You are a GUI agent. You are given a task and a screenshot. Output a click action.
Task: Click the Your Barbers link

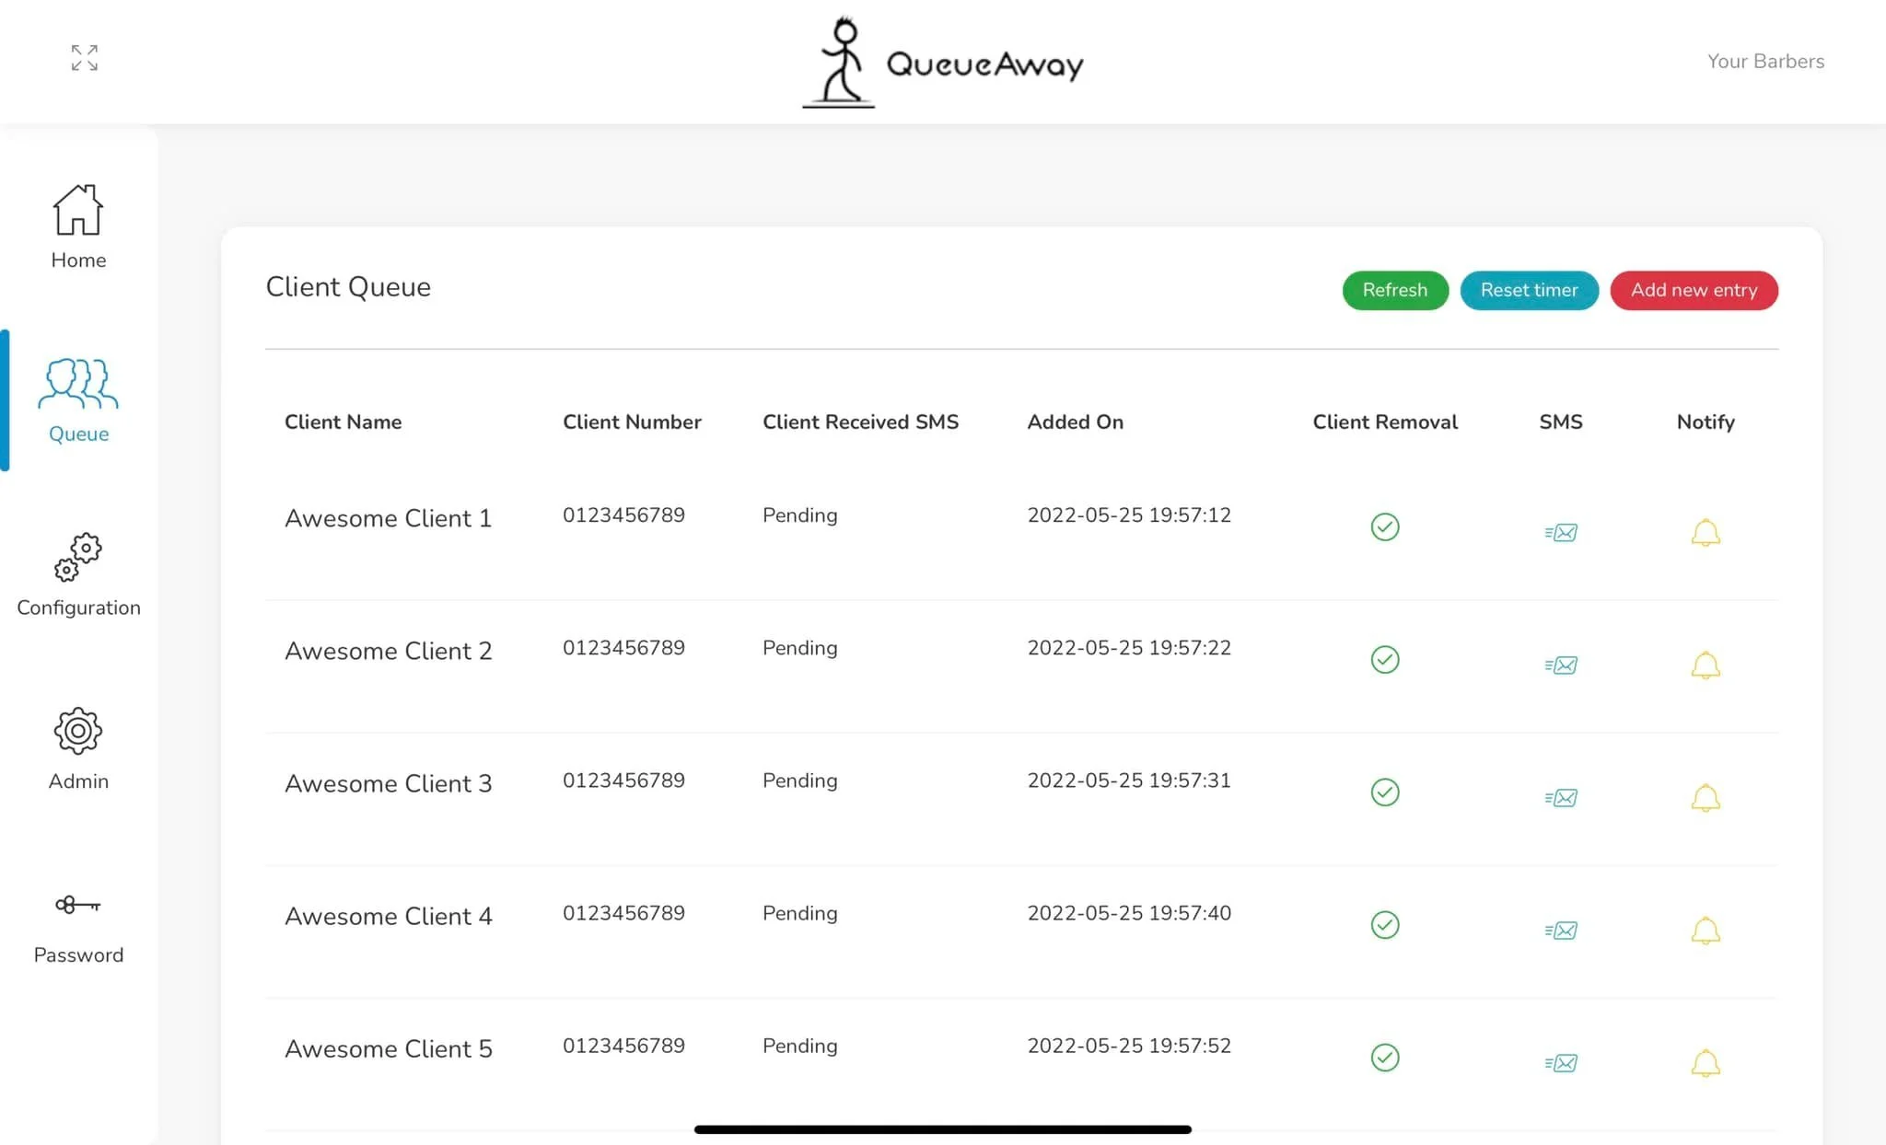pos(1765,62)
